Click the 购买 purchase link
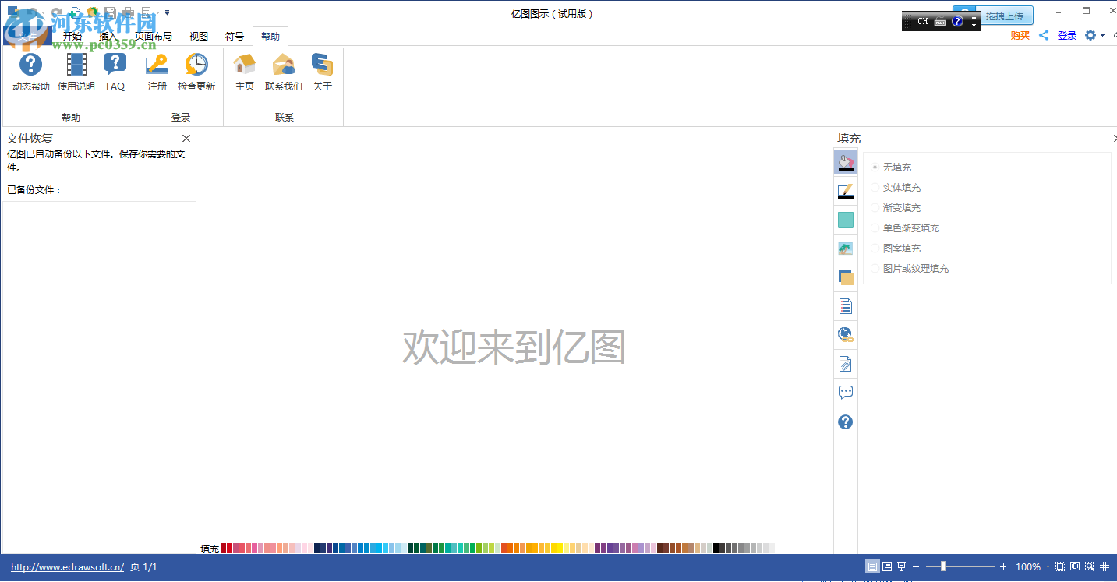The height and width of the screenshot is (582, 1117). 1020,35
